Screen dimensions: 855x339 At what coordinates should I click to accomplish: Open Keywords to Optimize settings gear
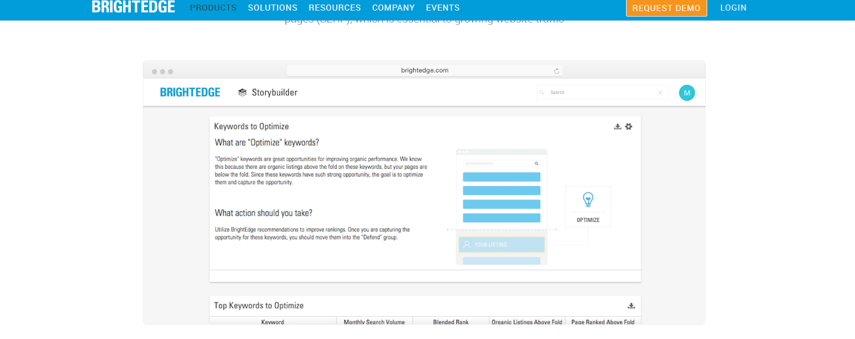pos(628,127)
